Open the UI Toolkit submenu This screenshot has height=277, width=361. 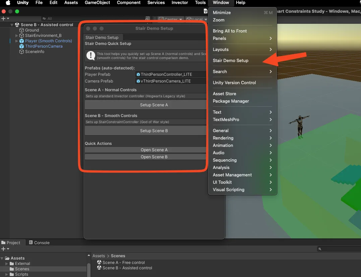point(242,182)
